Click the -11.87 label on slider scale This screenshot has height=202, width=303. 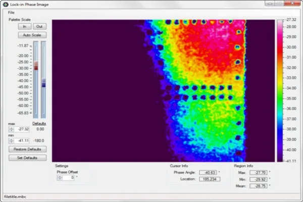pos(23,46)
